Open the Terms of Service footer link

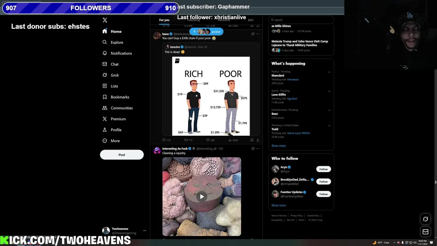click(279, 216)
